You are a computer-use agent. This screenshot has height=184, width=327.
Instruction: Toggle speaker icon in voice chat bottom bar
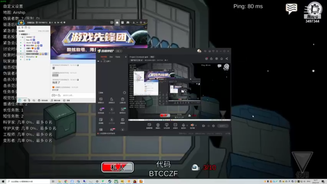[x=25, y=100]
